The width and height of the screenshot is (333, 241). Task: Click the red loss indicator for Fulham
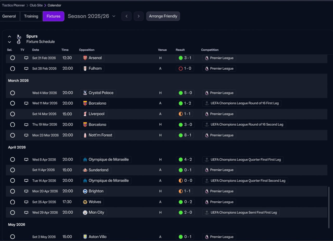181,69
